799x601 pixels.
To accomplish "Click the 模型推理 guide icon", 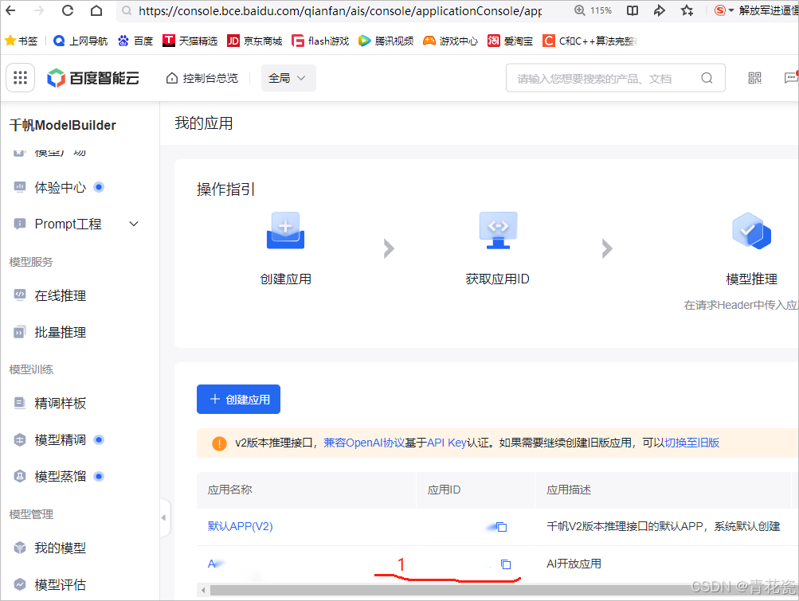I will [752, 231].
